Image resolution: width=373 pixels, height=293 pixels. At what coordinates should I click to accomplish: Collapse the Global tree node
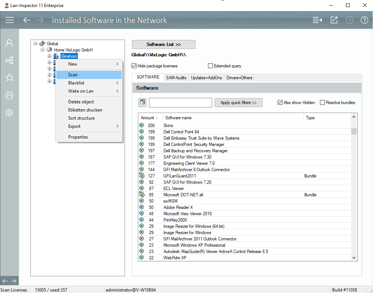click(36, 44)
